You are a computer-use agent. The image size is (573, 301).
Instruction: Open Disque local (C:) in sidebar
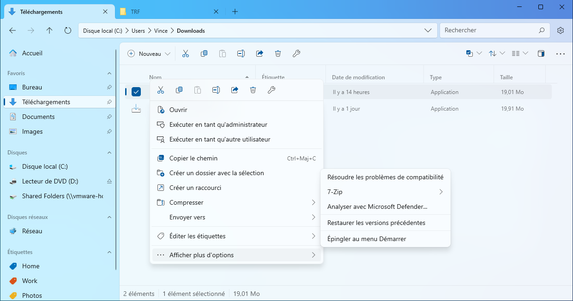coord(45,166)
